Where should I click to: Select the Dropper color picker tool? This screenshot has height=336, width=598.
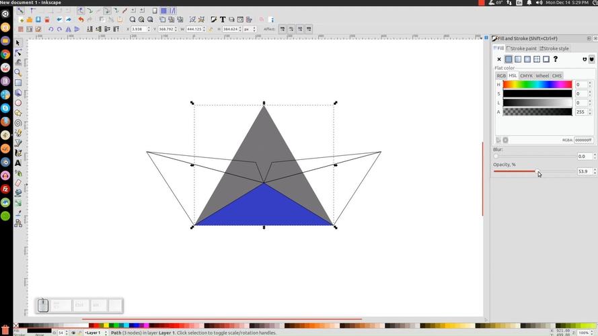[x=18, y=213]
